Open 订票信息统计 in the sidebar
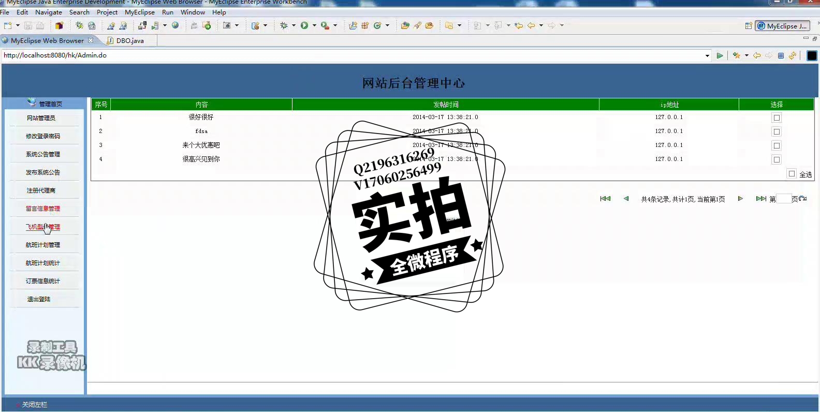Viewport: 820px width, 412px height. (43, 281)
